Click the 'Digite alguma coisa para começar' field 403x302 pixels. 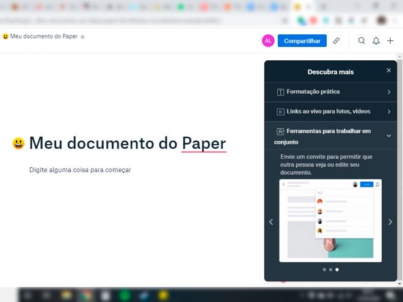coord(80,170)
